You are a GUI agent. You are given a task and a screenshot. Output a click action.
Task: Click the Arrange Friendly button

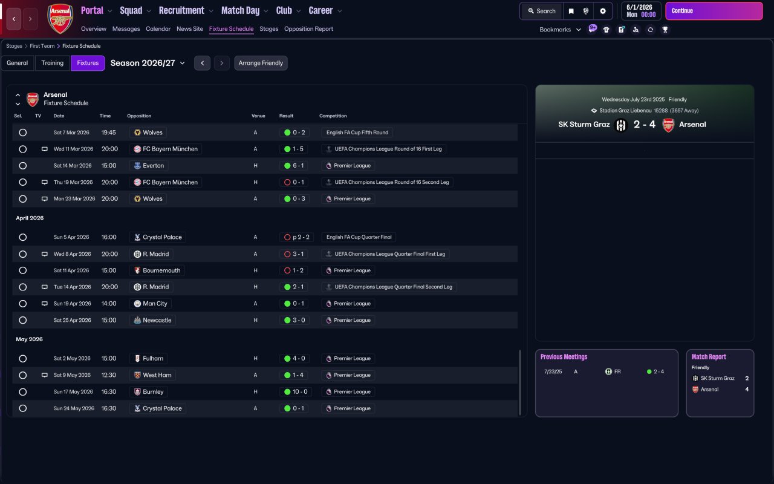pos(261,63)
